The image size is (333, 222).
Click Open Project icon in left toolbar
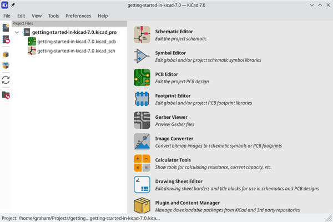pyautogui.click(x=6, y=39)
